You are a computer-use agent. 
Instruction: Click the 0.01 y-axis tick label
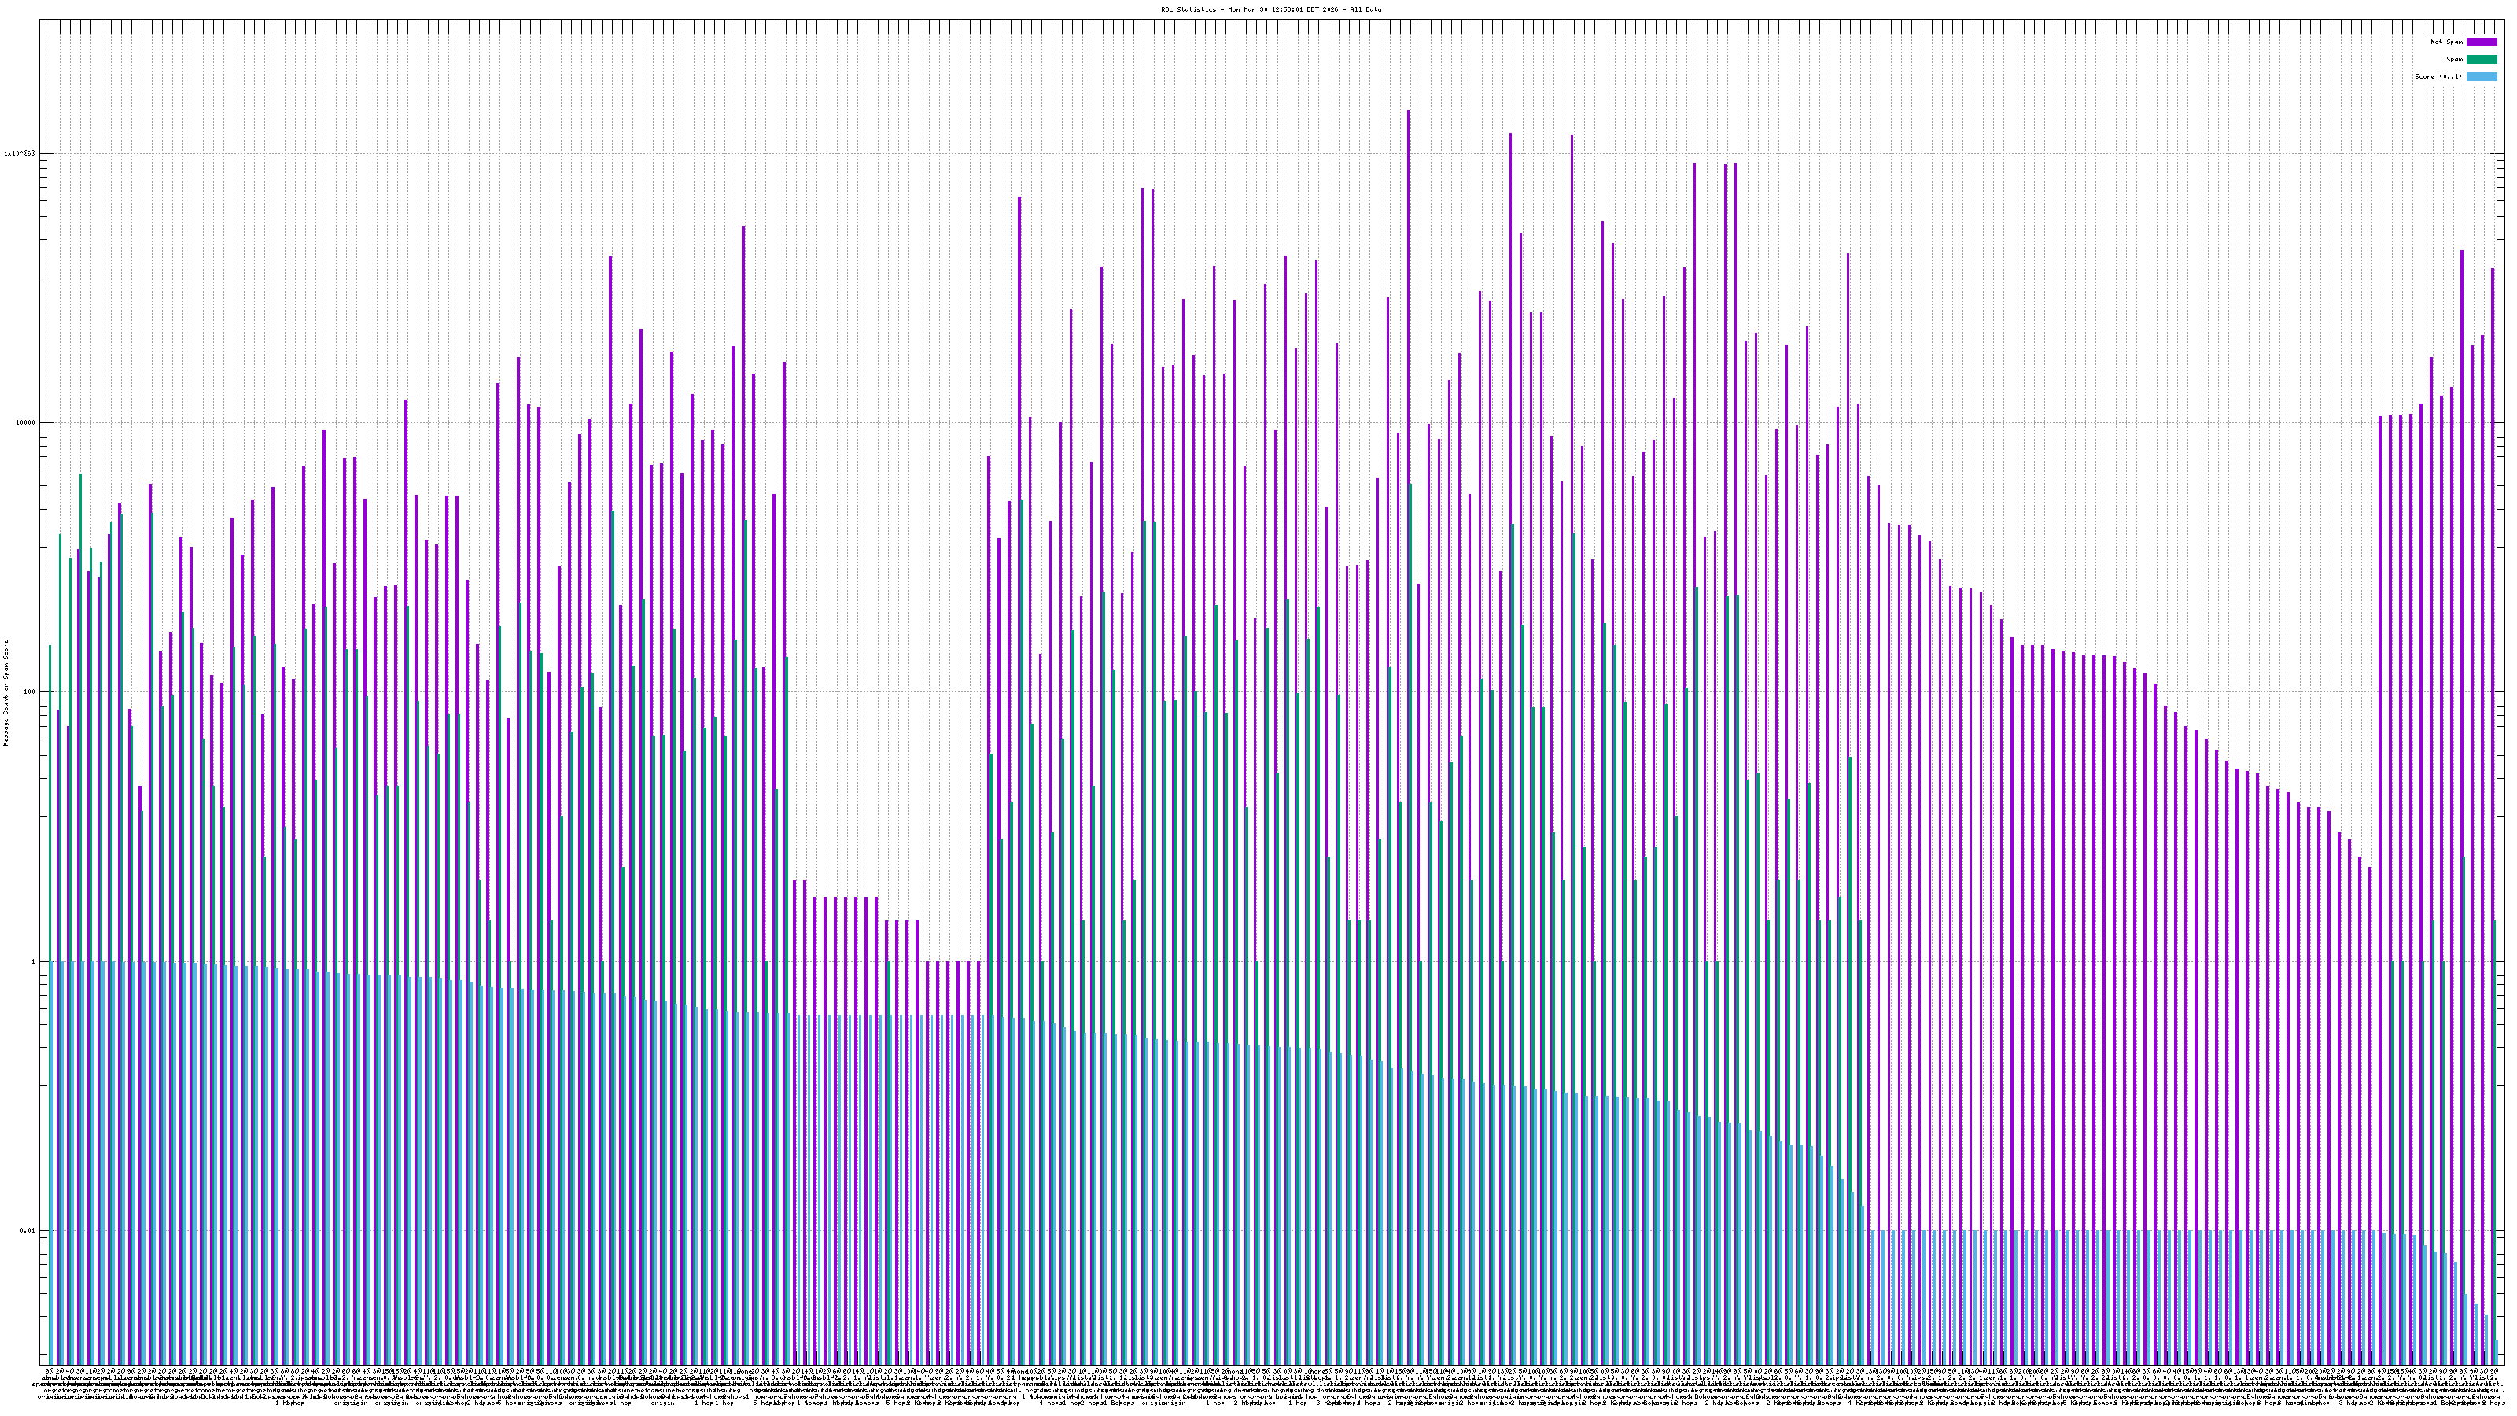click(x=27, y=1231)
